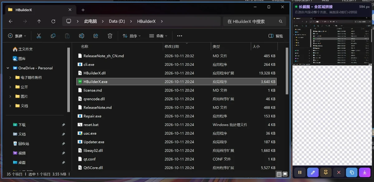Screen dimensions: 374x182
Task: Select the cli.exe file icon
Action: 80,64
